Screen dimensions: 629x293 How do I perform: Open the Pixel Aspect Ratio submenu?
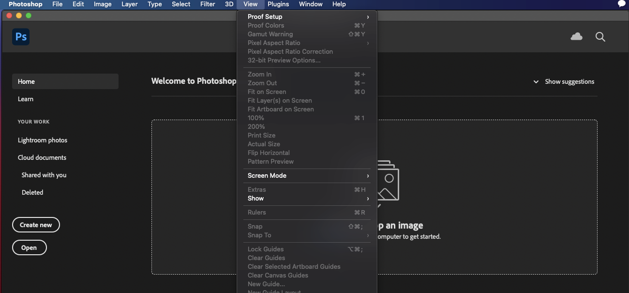(x=307, y=43)
